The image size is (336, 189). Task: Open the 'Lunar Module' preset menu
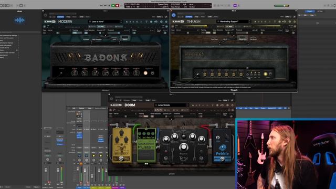pos(170,105)
